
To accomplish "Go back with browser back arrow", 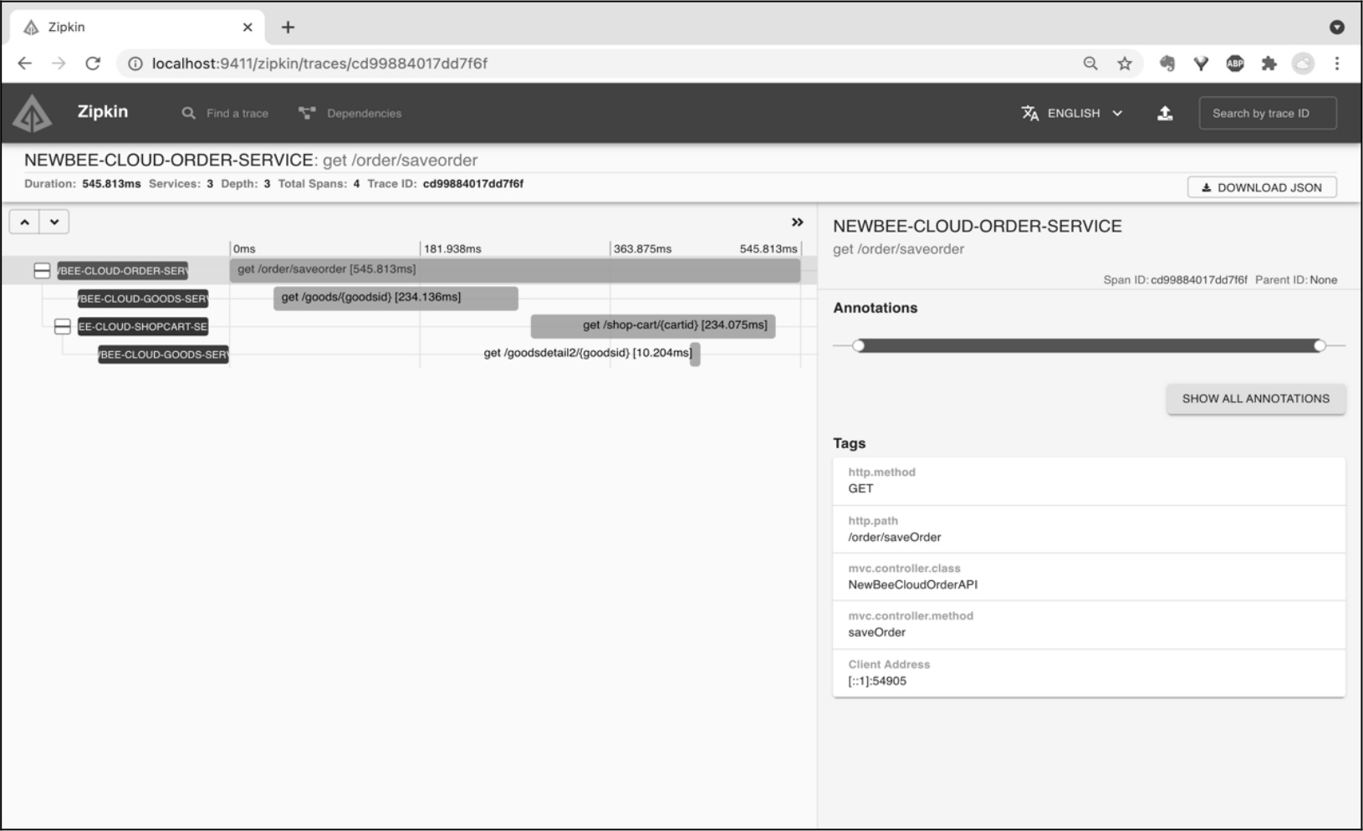I will tap(25, 64).
